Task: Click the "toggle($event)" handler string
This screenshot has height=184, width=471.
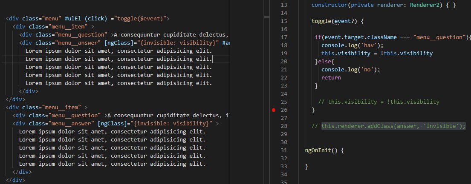Action: pos(140,19)
